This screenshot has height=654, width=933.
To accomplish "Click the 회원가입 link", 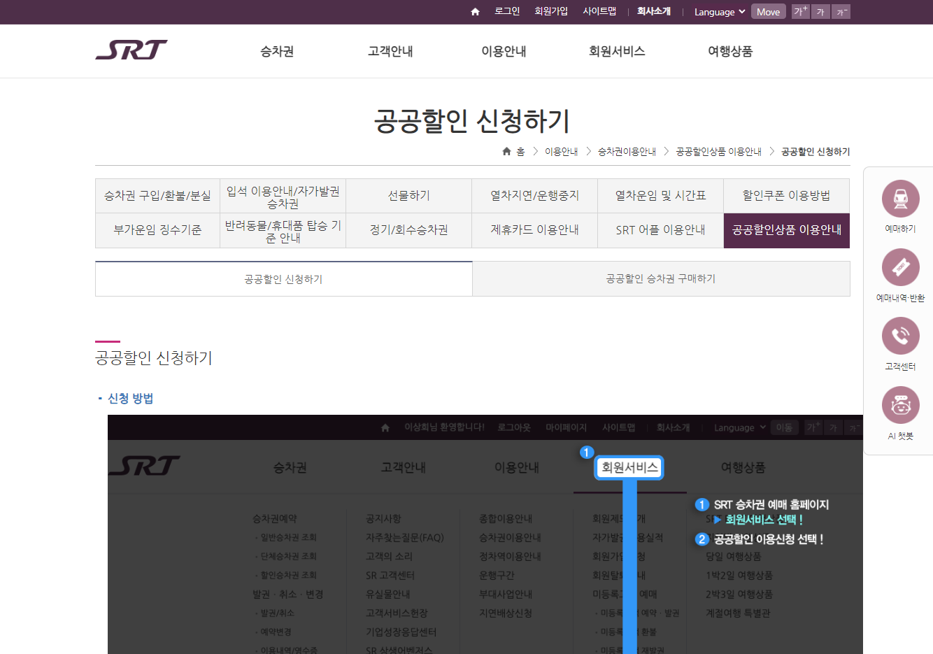I will (x=551, y=11).
